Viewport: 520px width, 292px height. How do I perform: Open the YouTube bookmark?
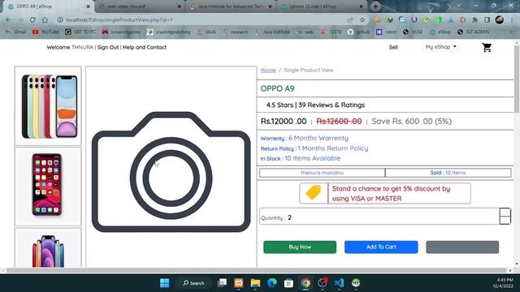(45, 32)
